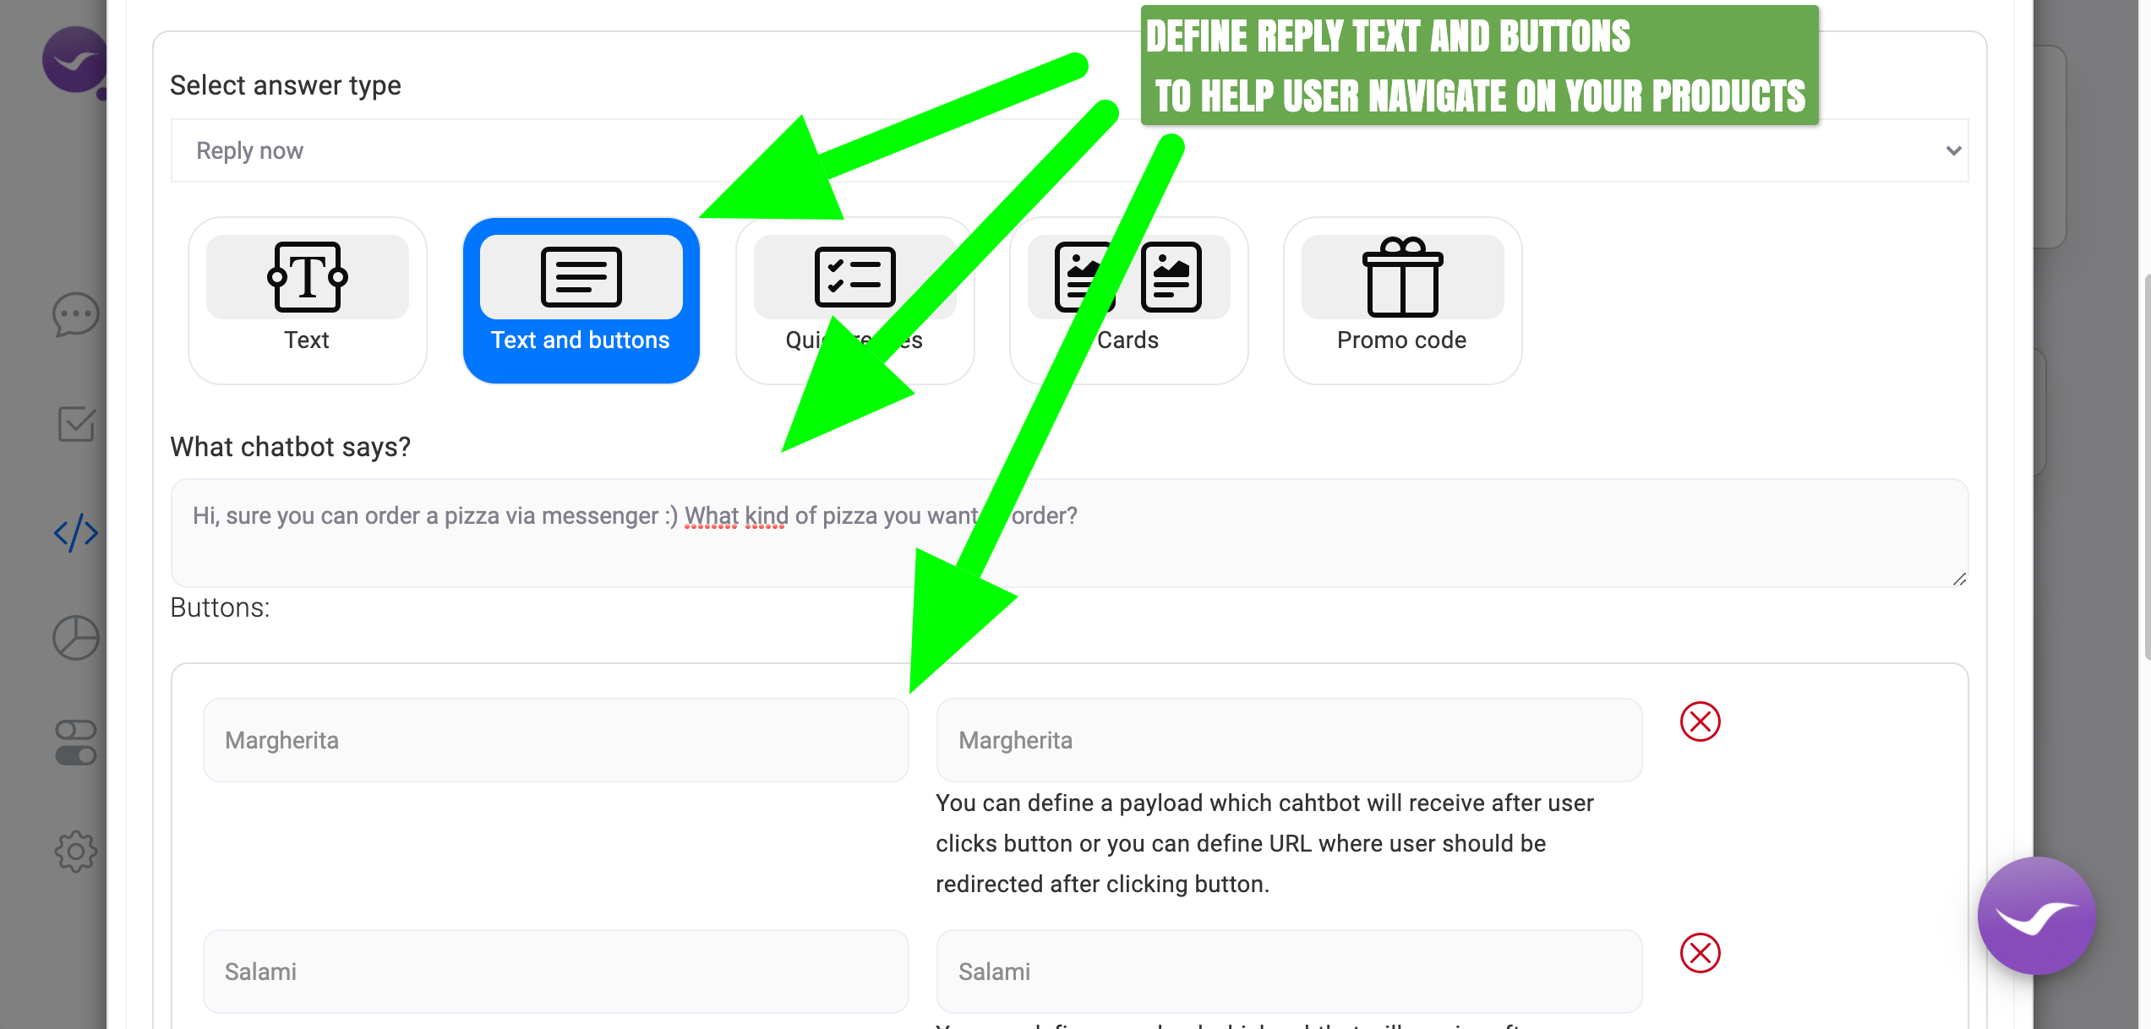Edit the Margherita payload field
The height and width of the screenshot is (1029, 2151).
pos(1289,740)
